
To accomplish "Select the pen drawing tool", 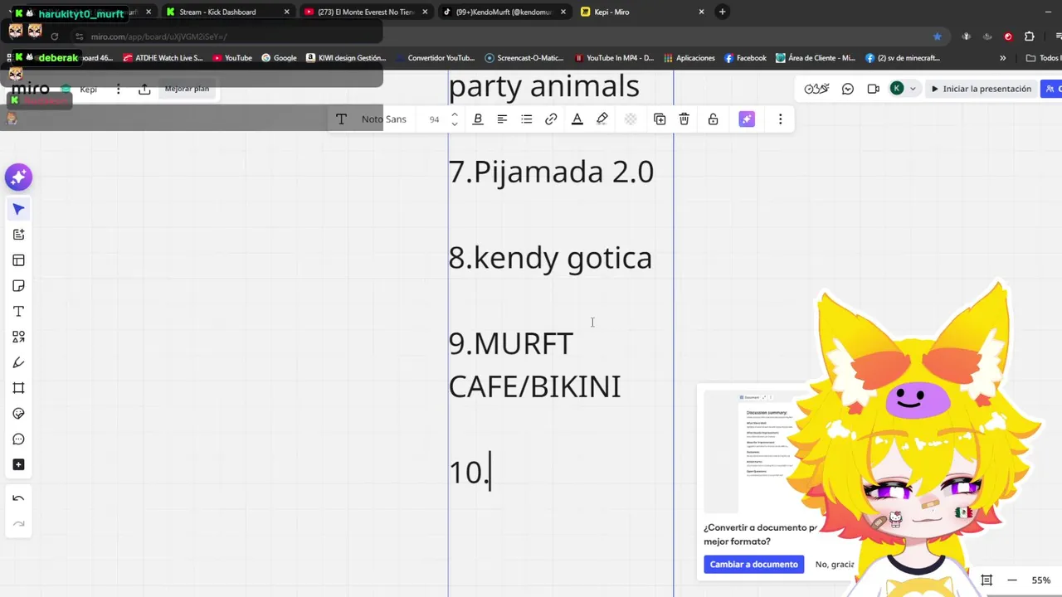I will (x=18, y=362).
